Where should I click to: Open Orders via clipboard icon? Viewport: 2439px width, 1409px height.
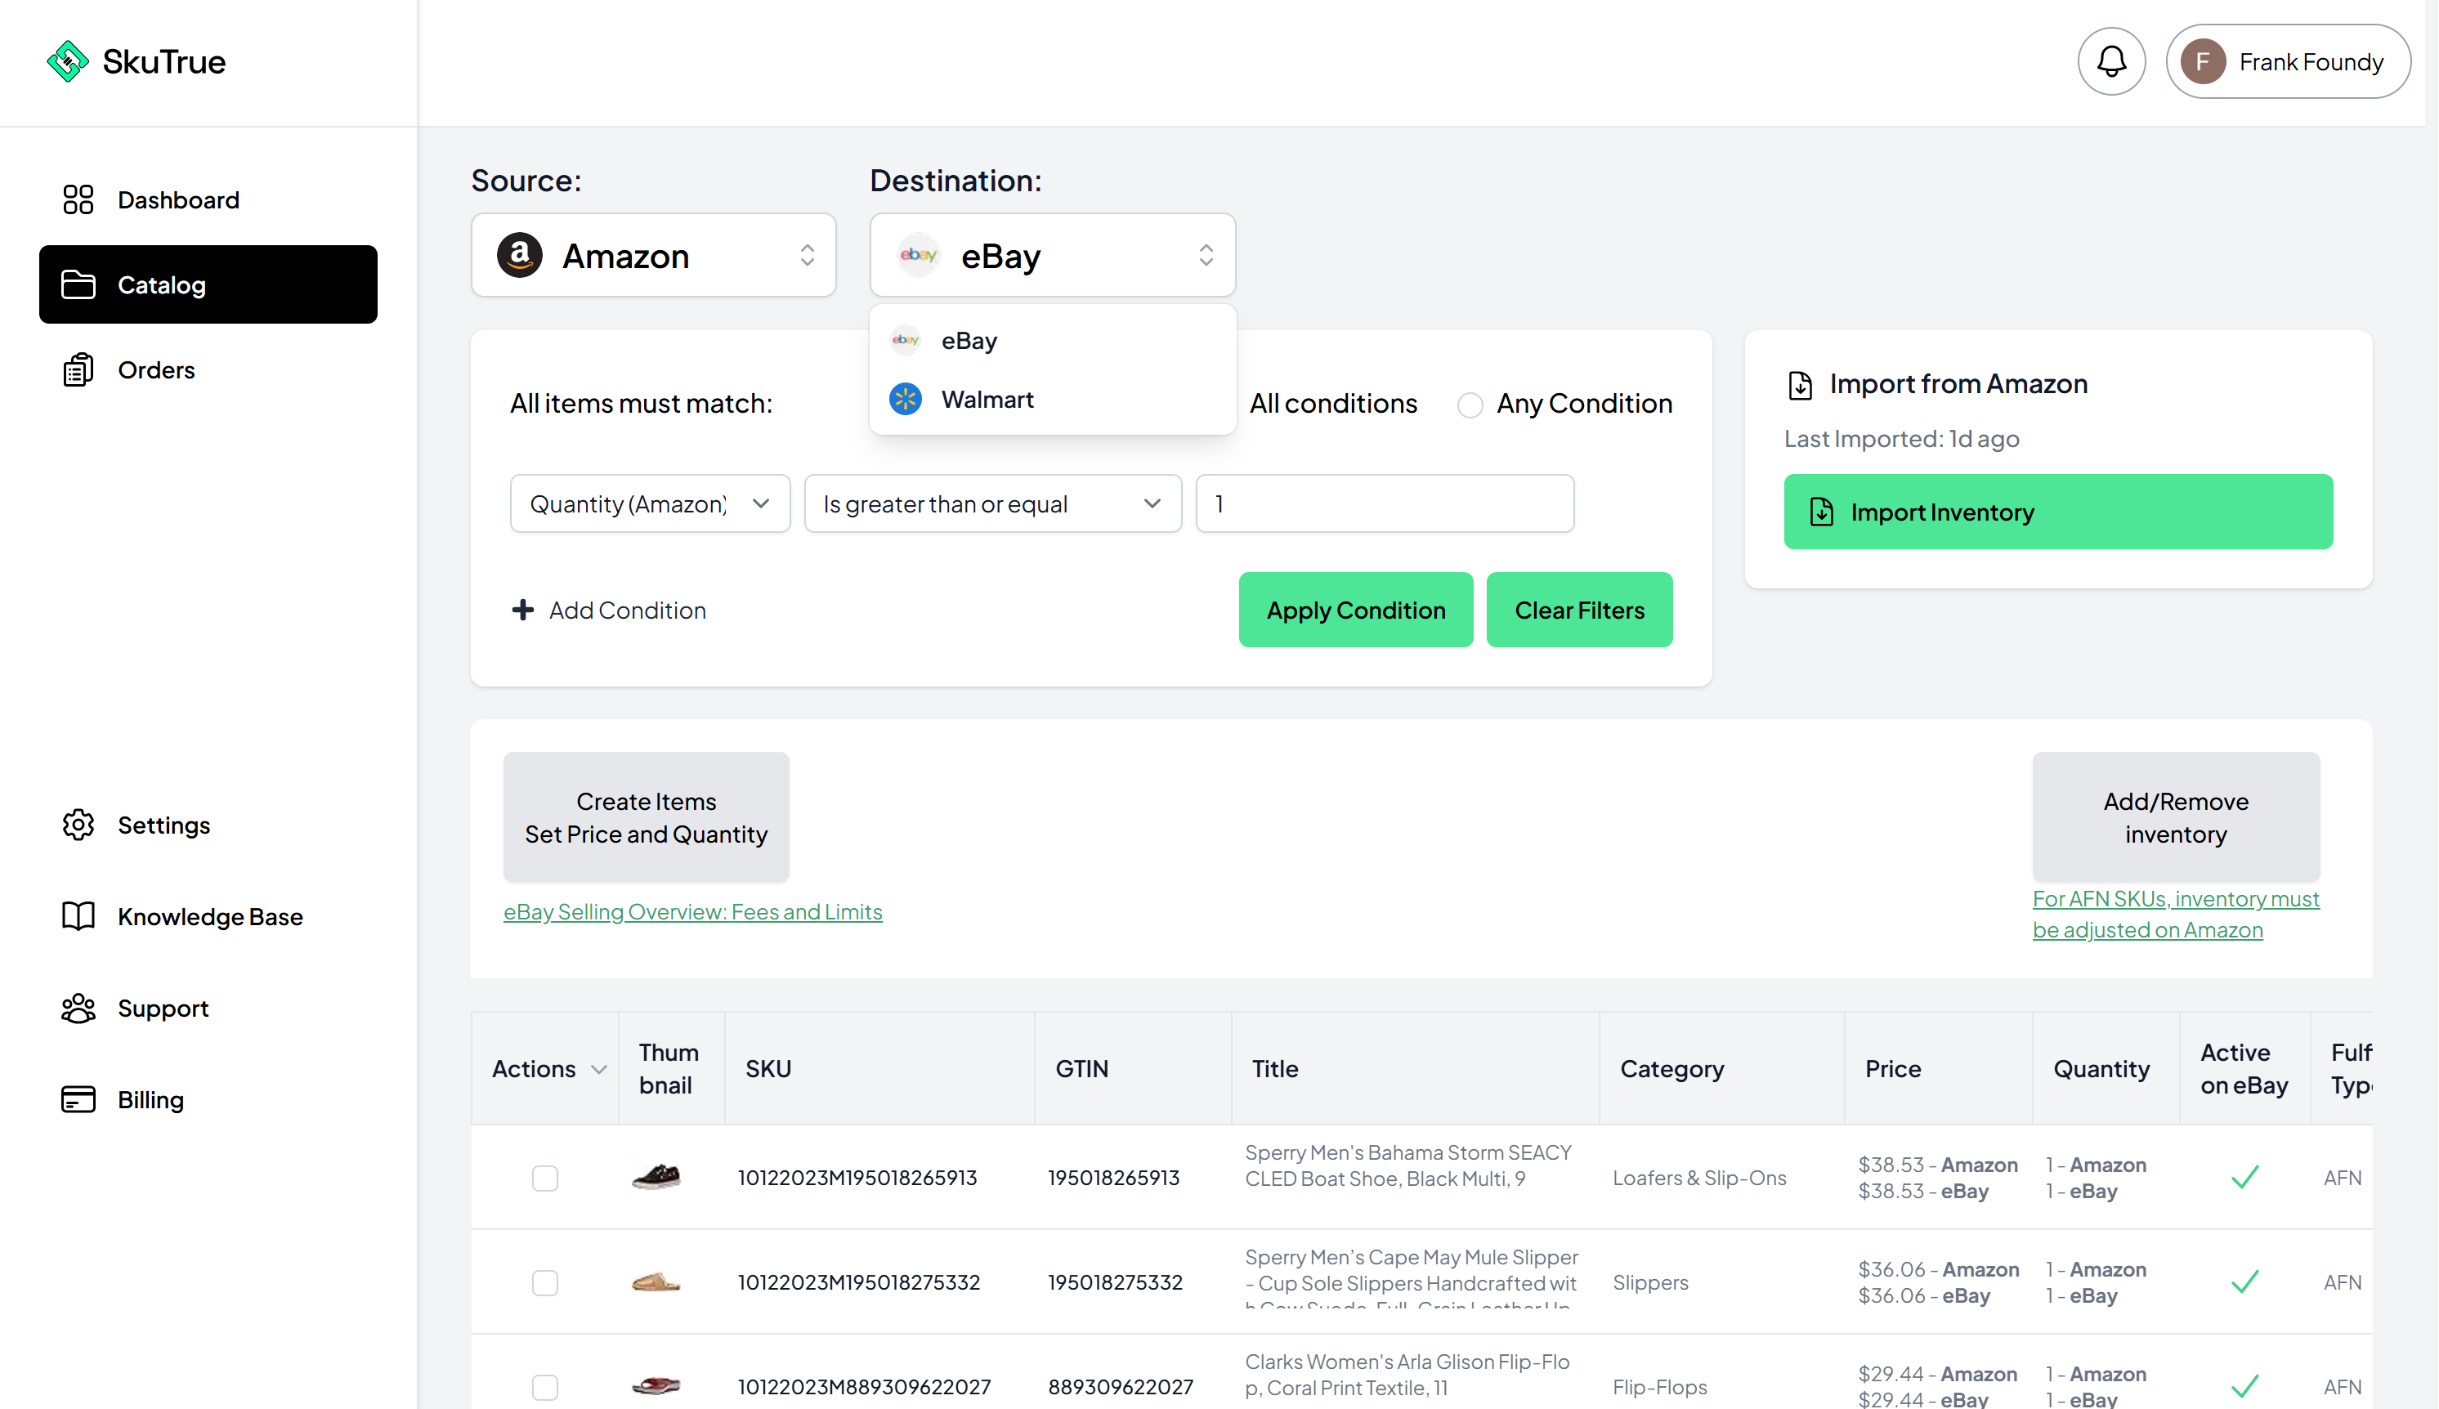78,369
